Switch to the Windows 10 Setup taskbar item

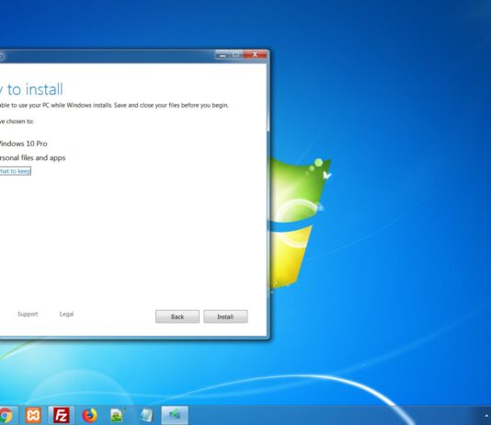(175, 415)
